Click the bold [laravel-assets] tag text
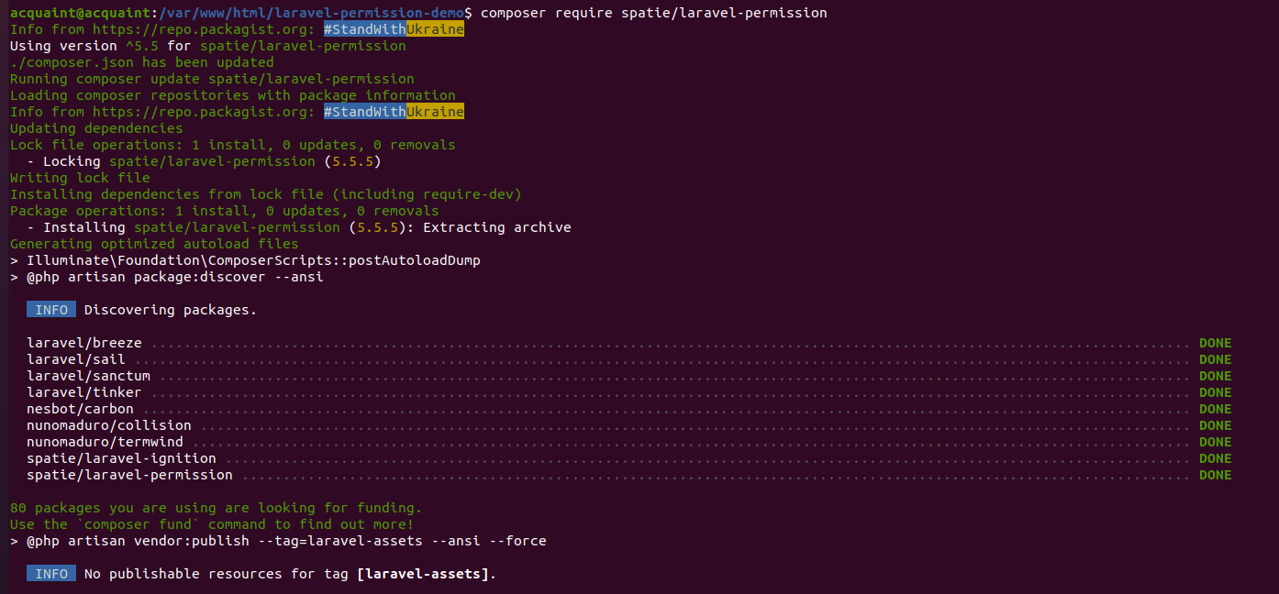The width and height of the screenshot is (1279, 594). coord(427,574)
